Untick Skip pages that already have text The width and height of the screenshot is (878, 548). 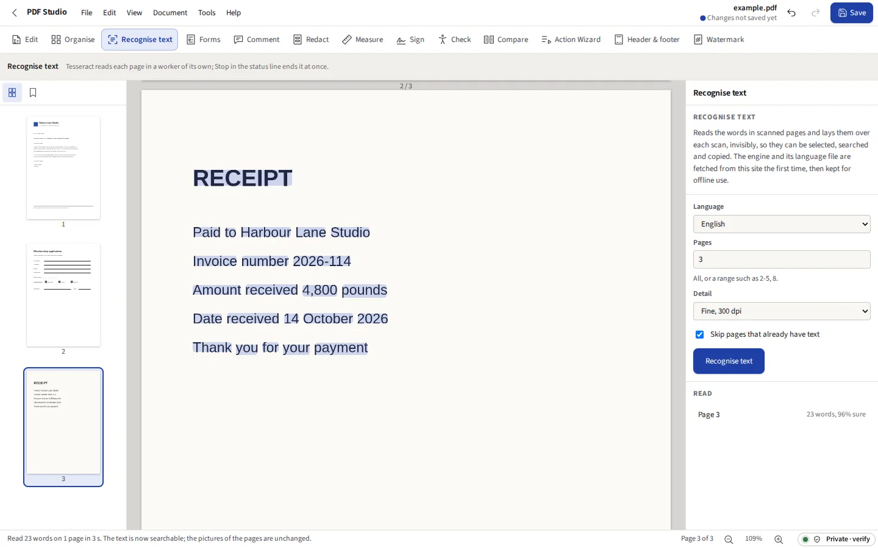click(699, 334)
